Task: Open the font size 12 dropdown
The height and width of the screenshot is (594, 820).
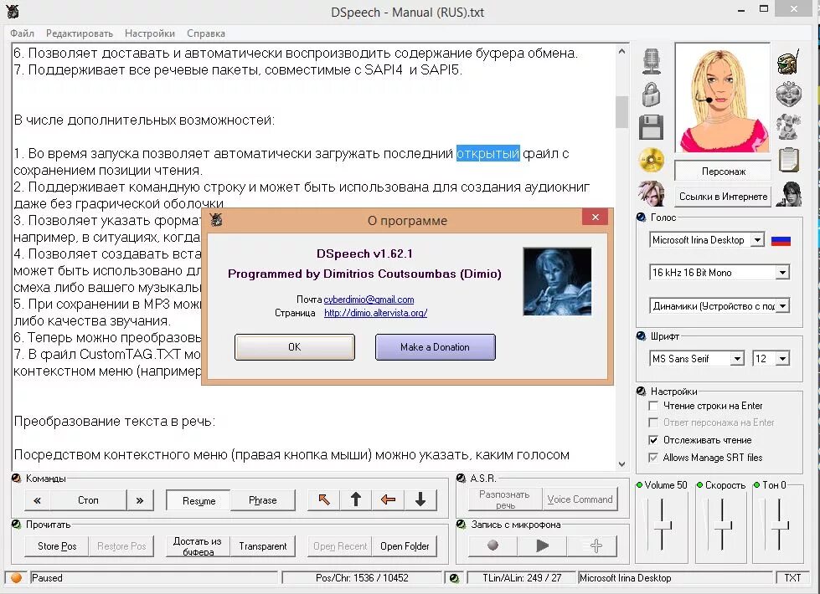Action: coord(781,358)
